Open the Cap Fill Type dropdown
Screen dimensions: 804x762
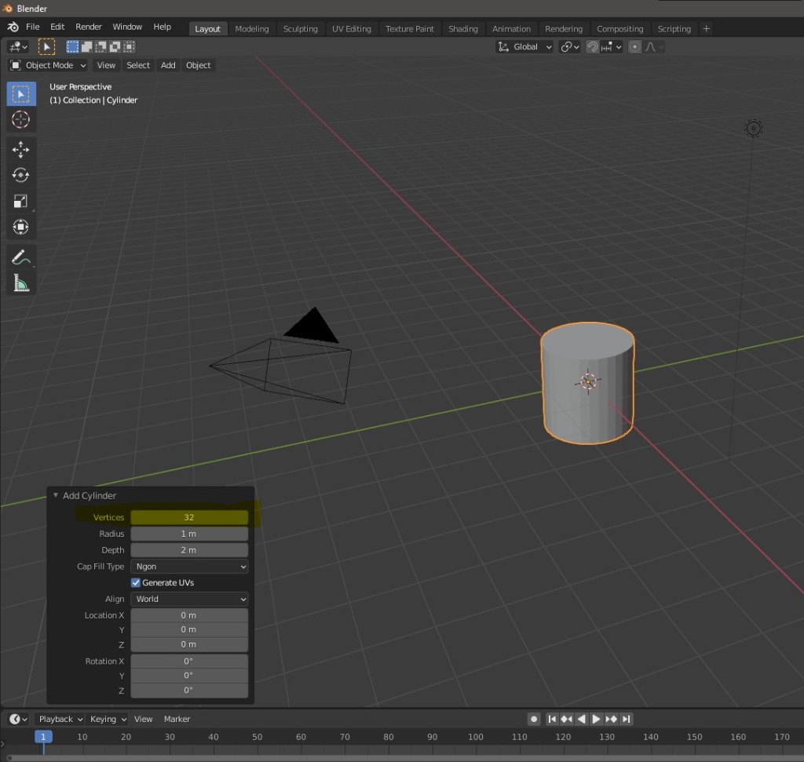click(189, 567)
